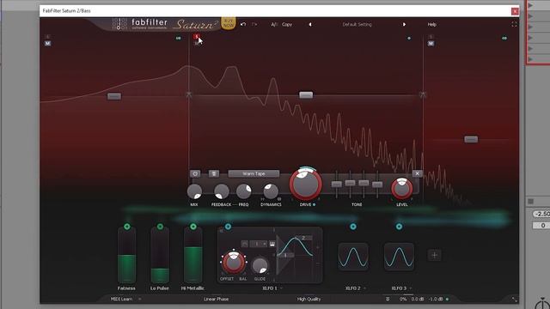The image size is (550, 309).
Task: Enter full screen mode icon
Action: [x=514, y=24]
